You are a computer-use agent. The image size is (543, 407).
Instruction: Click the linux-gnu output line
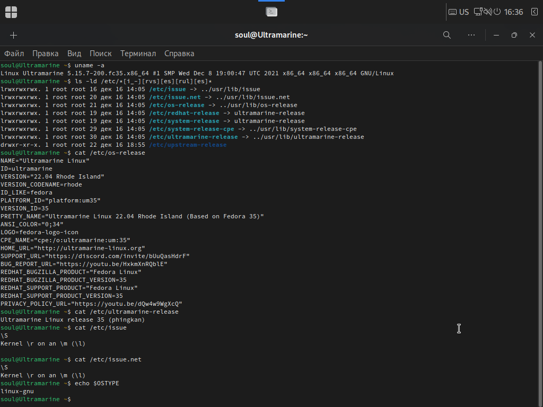point(17,392)
